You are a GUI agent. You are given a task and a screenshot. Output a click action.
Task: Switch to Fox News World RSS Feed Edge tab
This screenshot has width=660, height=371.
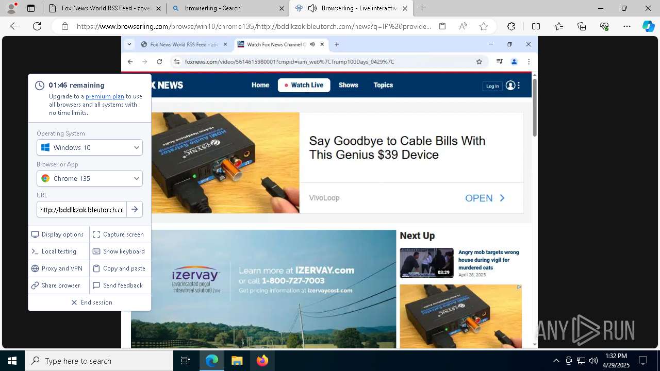[x=105, y=8]
